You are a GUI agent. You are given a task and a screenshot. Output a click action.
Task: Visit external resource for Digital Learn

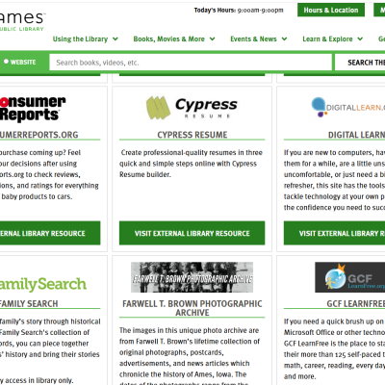pos(334,233)
